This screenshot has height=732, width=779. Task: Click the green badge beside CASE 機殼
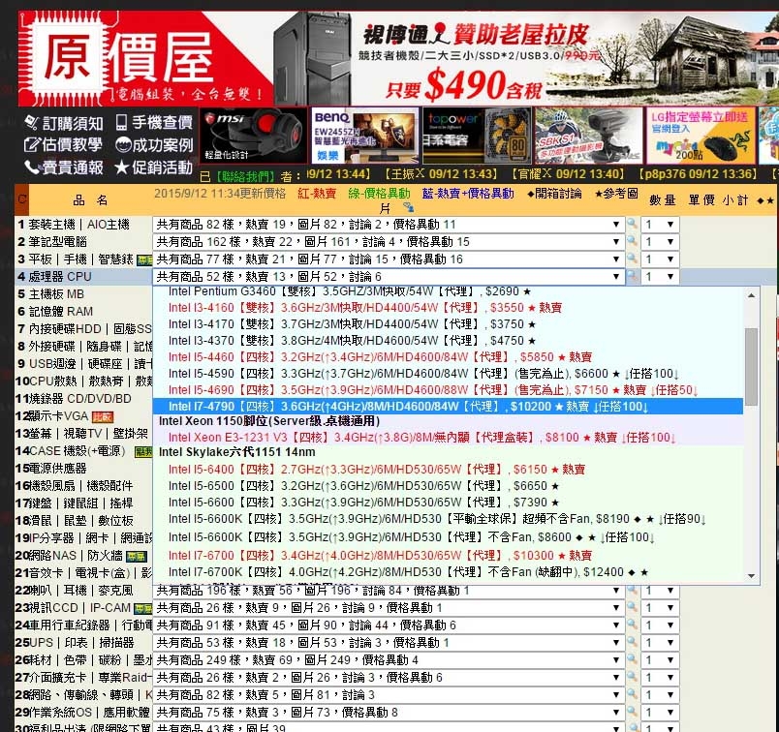[x=143, y=452]
